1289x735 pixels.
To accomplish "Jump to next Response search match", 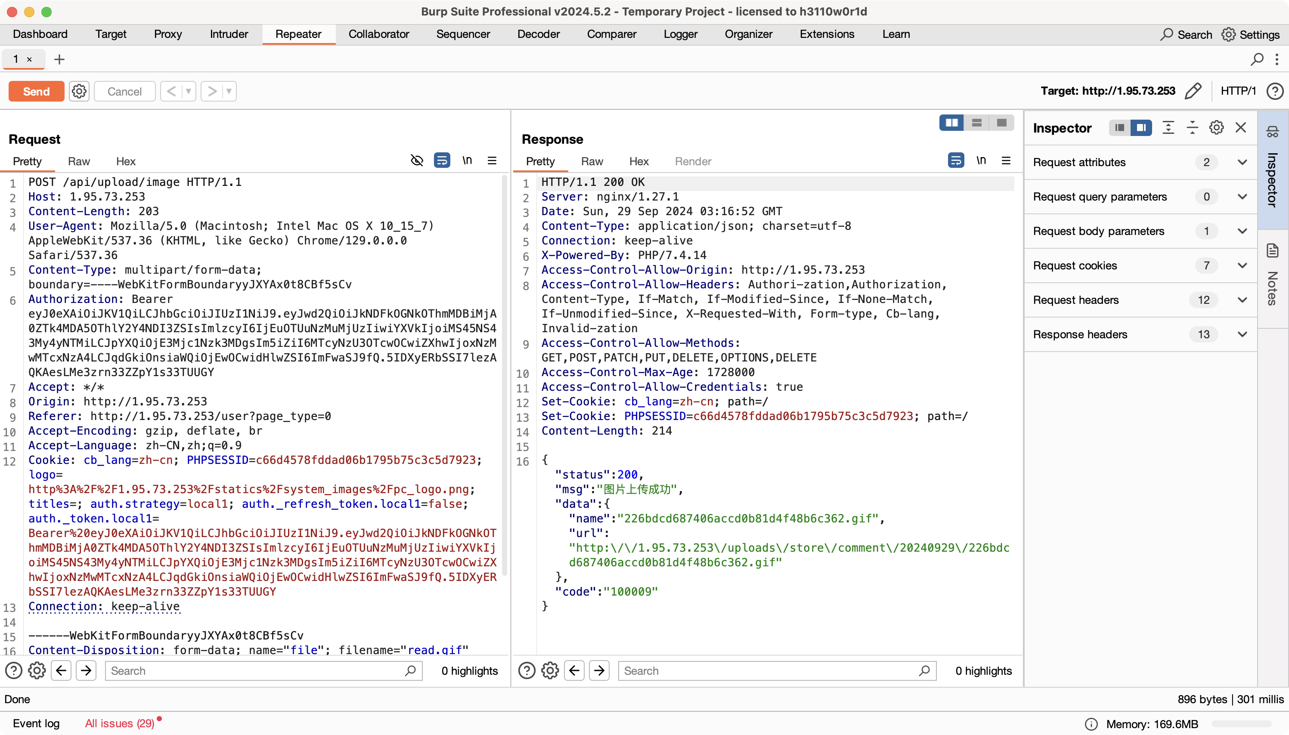I will point(599,670).
